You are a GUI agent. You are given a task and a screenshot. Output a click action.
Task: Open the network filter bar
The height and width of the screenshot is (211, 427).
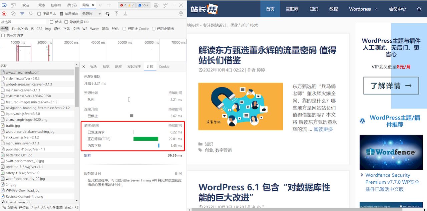[x=22, y=14]
